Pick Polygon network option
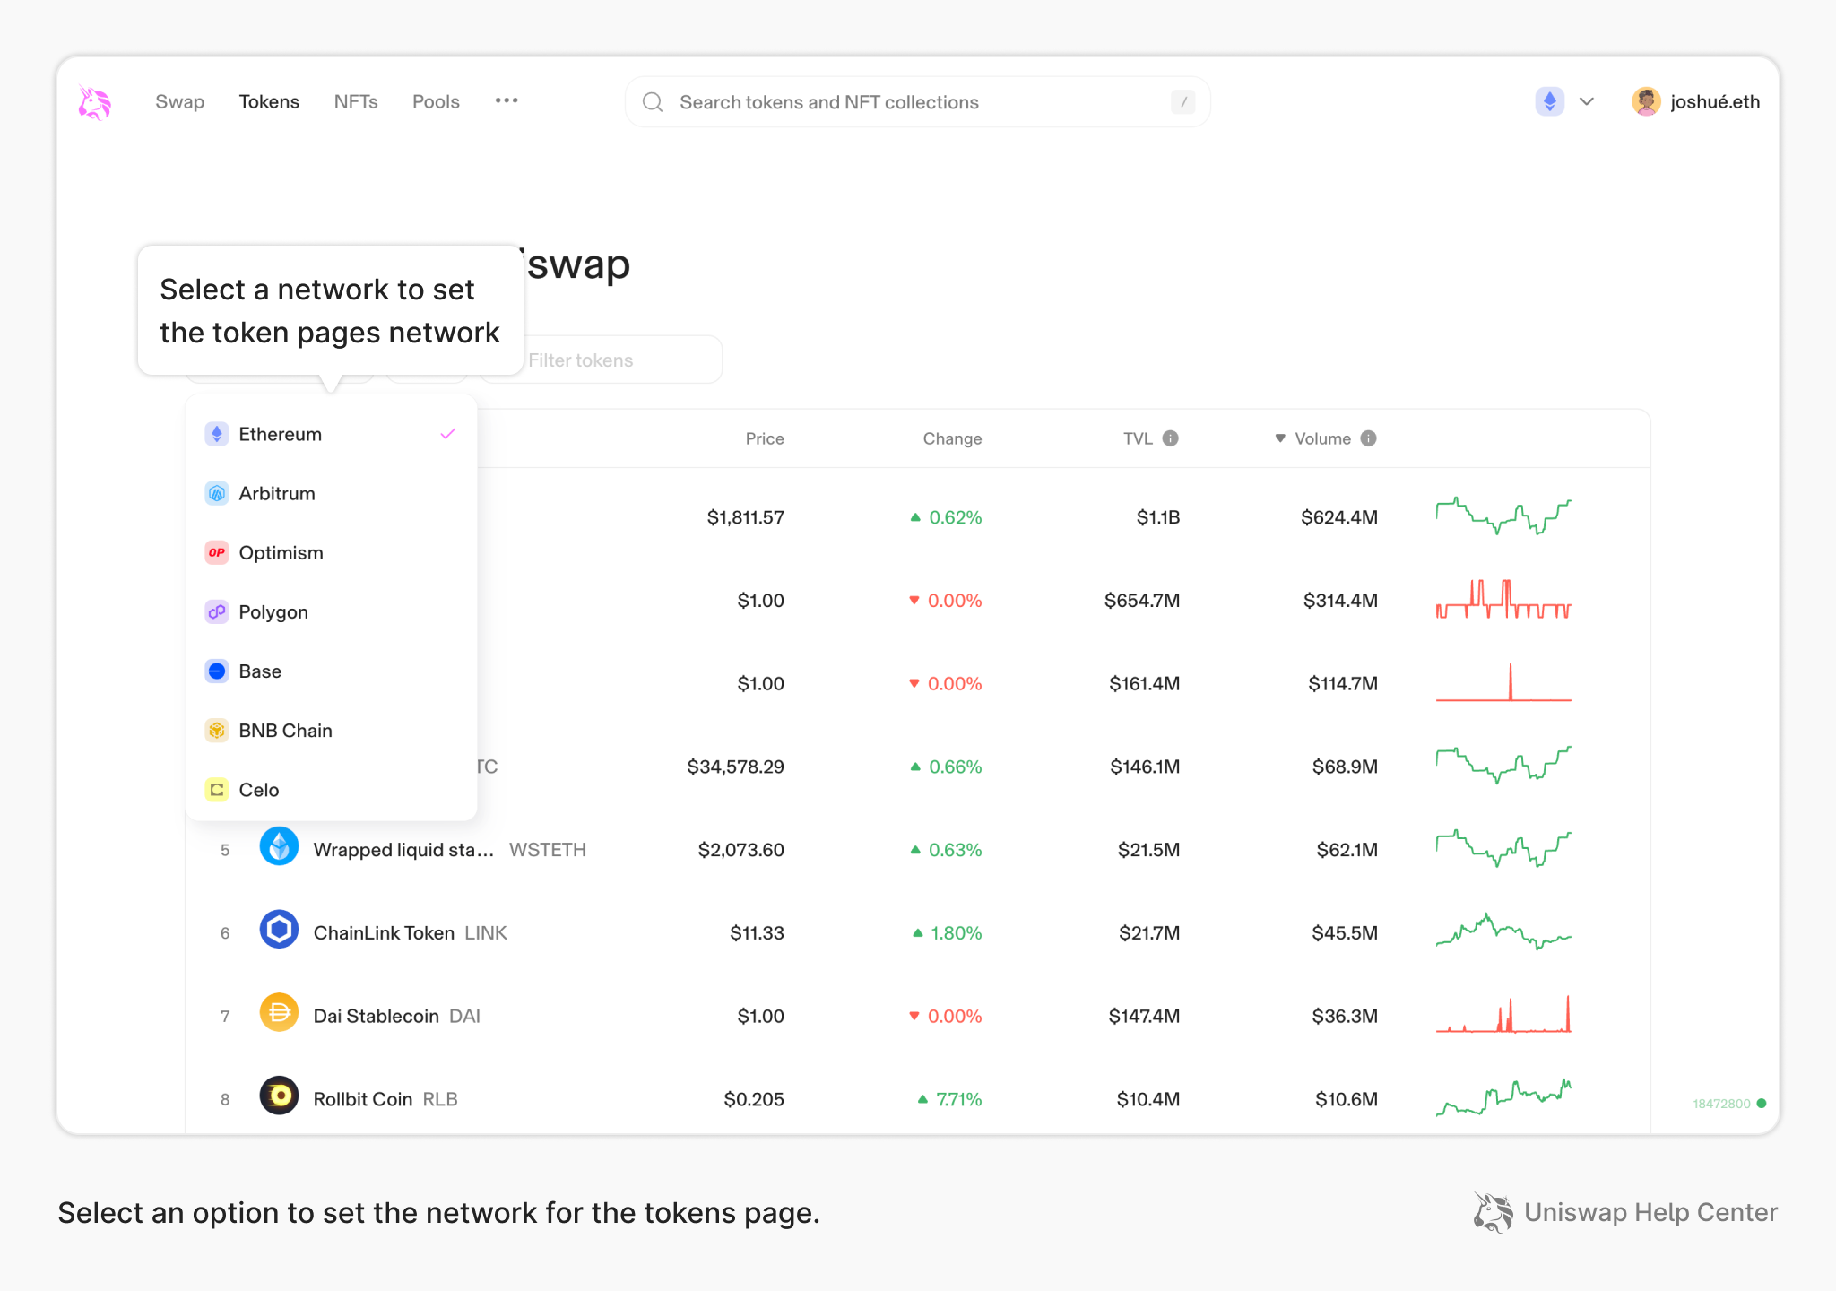This screenshot has height=1291, width=1836. [331, 612]
